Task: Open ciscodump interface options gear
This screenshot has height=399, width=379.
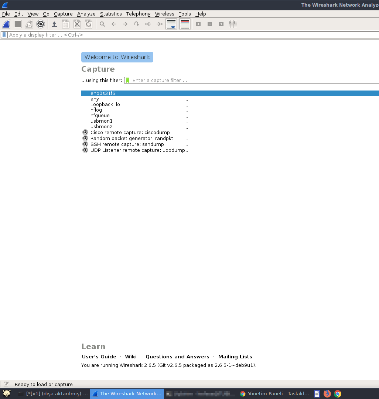Action: click(85, 132)
